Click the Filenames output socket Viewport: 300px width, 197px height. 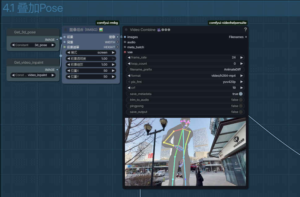pyautogui.click(x=246, y=37)
